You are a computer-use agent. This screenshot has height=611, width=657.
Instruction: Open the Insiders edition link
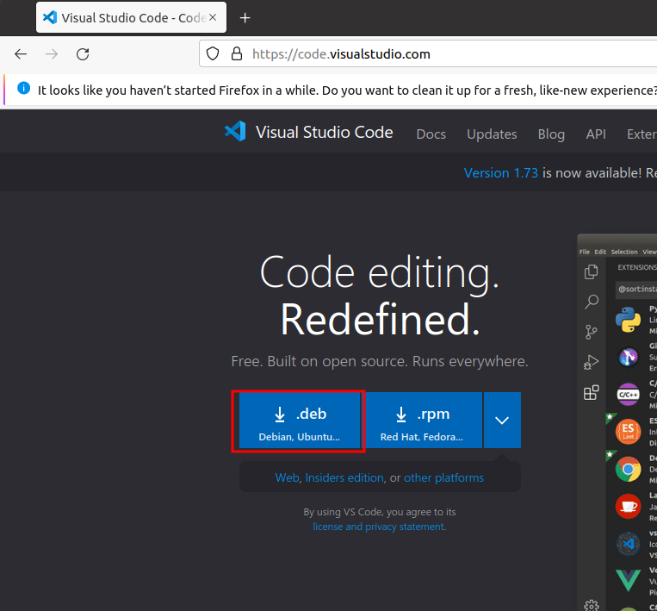coord(344,477)
